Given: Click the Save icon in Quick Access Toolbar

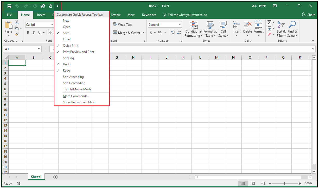Looking at the screenshot, I should (x=9, y=6).
